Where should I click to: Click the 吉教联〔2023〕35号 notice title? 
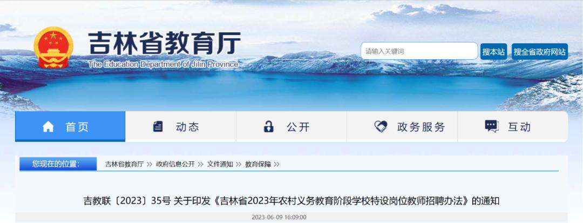(x=291, y=201)
